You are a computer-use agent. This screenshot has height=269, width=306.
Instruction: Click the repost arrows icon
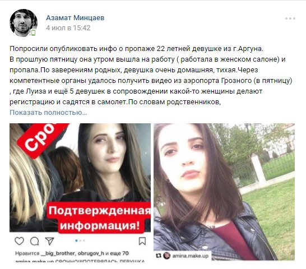click(x=159, y=256)
